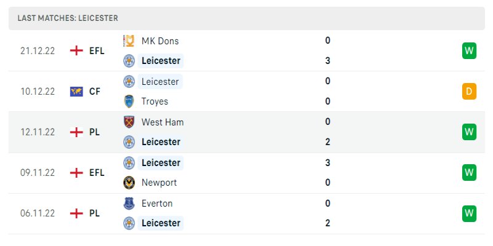Click the orange D draw badge
The width and height of the screenshot is (493, 246).
(469, 92)
